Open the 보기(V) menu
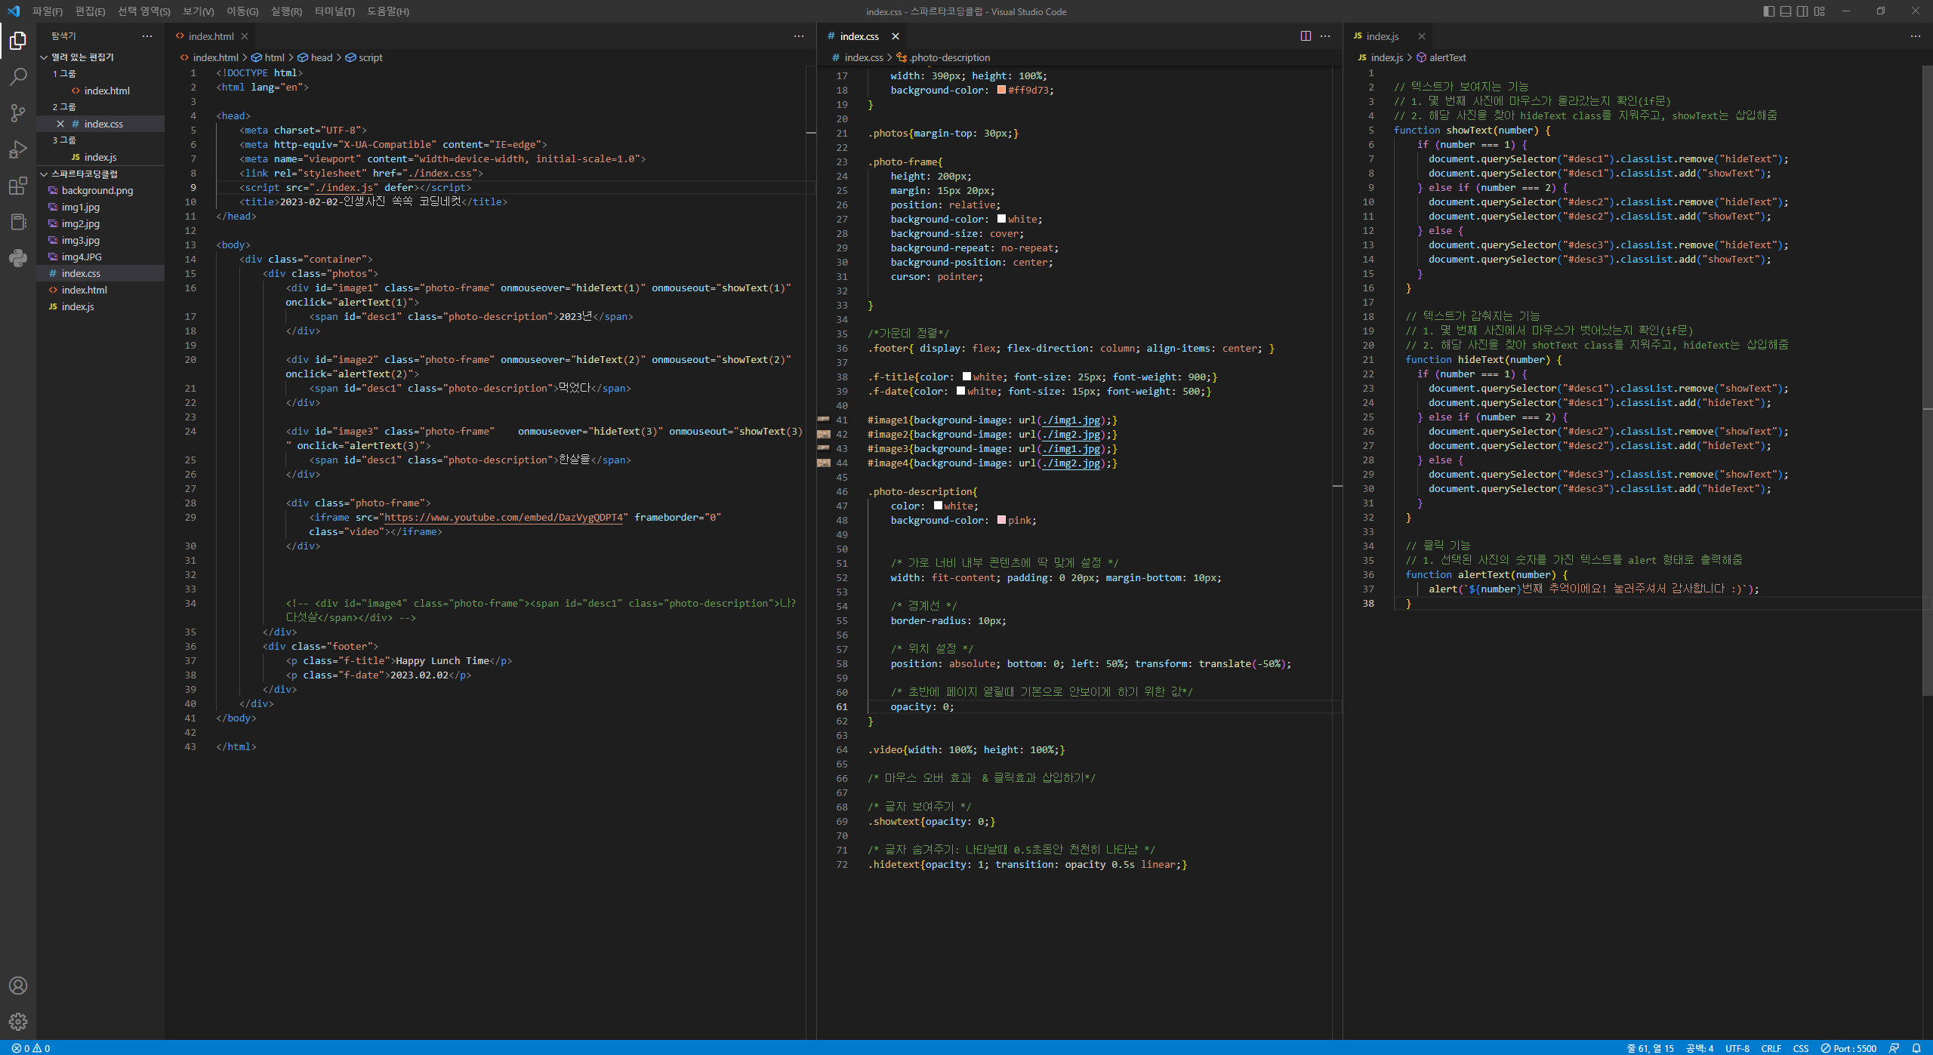Screen dimensions: 1933x1055 pos(199,11)
